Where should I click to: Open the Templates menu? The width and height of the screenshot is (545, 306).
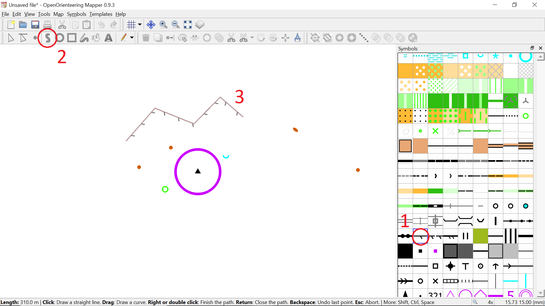[101, 14]
